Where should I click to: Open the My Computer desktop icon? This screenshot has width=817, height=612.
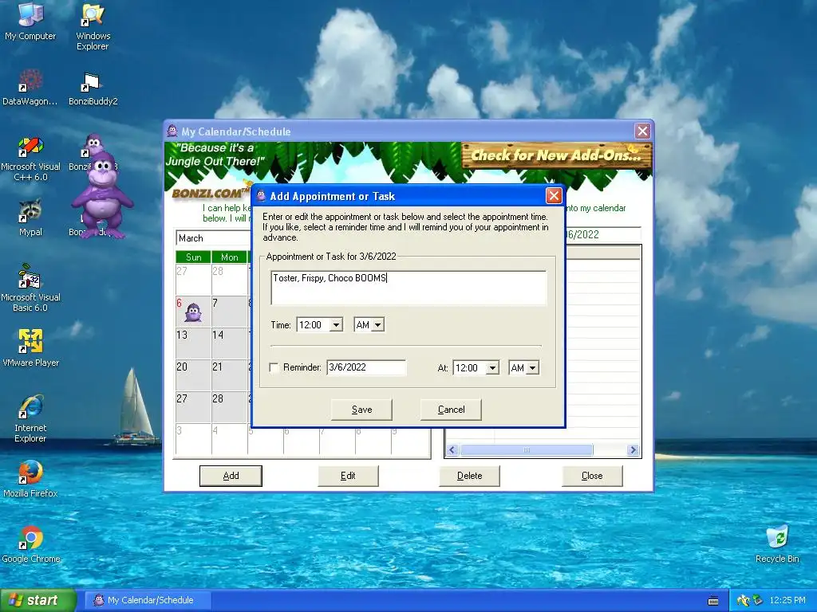pyautogui.click(x=30, y=22)
